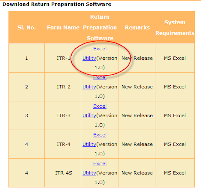Click serial number '3' cell

[26, 116]
